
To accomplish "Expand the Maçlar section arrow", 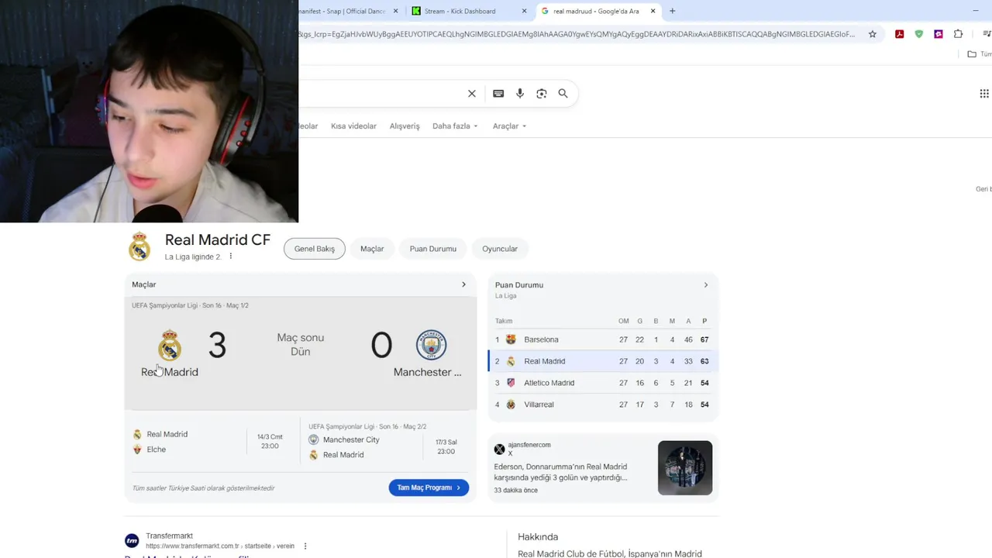I will (463, 284).
